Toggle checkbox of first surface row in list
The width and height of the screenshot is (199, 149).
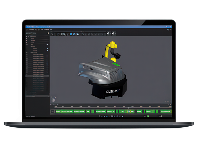[47, 55]
